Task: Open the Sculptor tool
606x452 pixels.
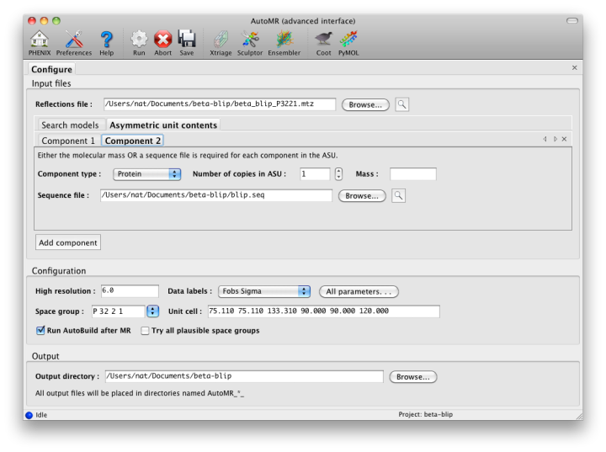Action: point(250,40)
